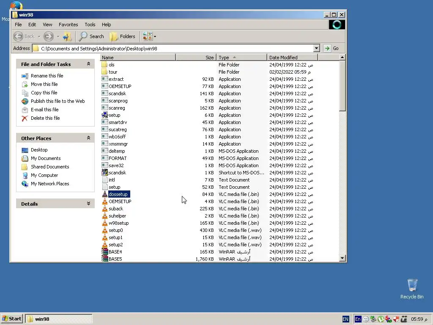Open the Help menu
This screenshot has height=325, width=433.
point(106,25)
